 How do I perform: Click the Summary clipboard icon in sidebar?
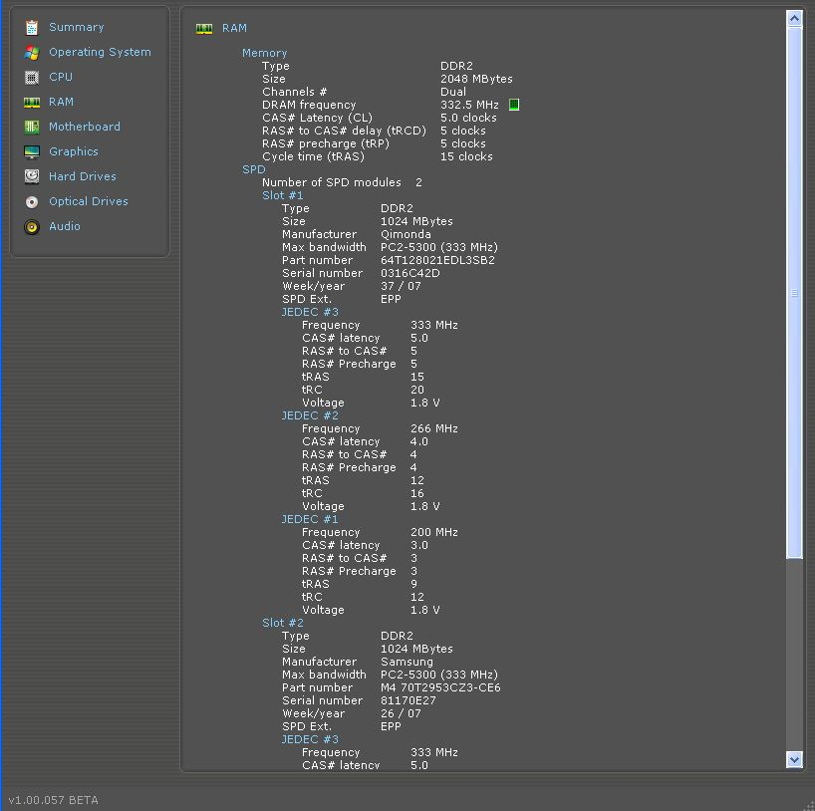coord(32,27)
